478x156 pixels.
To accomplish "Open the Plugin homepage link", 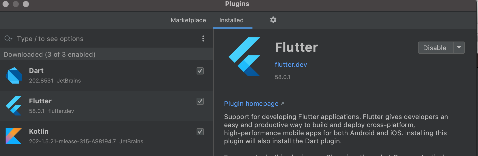I will pos(251,104).
